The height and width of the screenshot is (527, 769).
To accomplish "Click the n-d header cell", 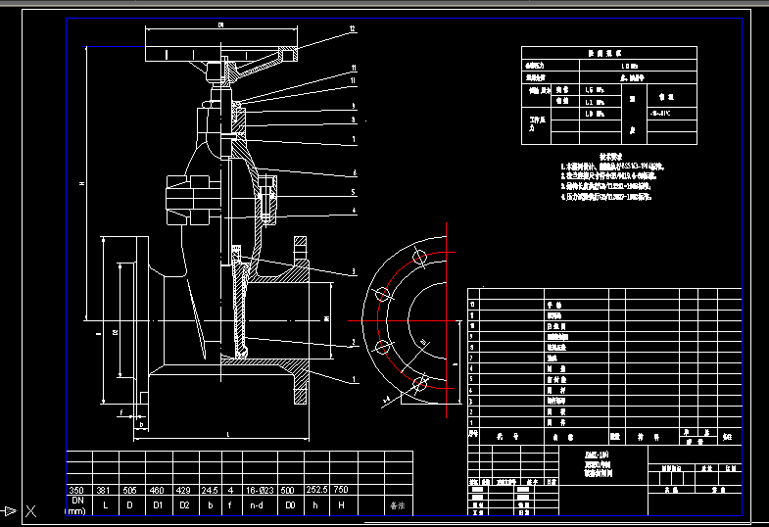I will tap(260, 506).
